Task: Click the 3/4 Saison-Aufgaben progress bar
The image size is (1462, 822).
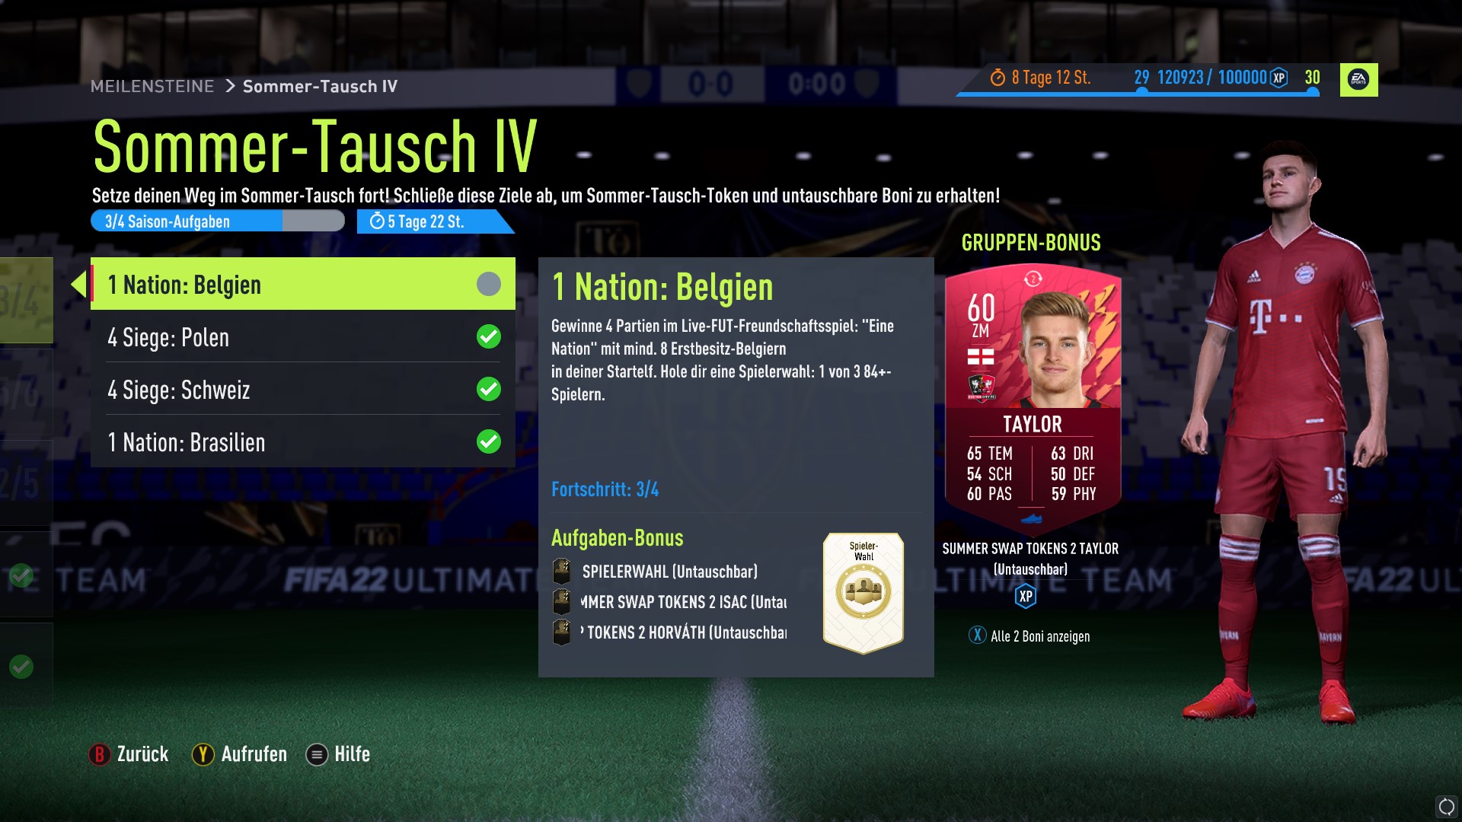Action: 218,221
